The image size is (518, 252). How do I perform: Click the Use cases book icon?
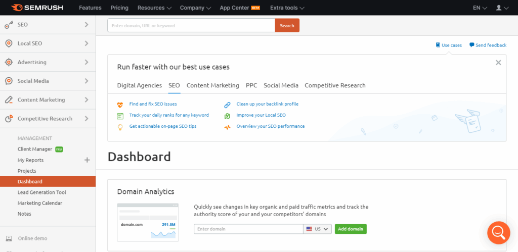point(438,45)
